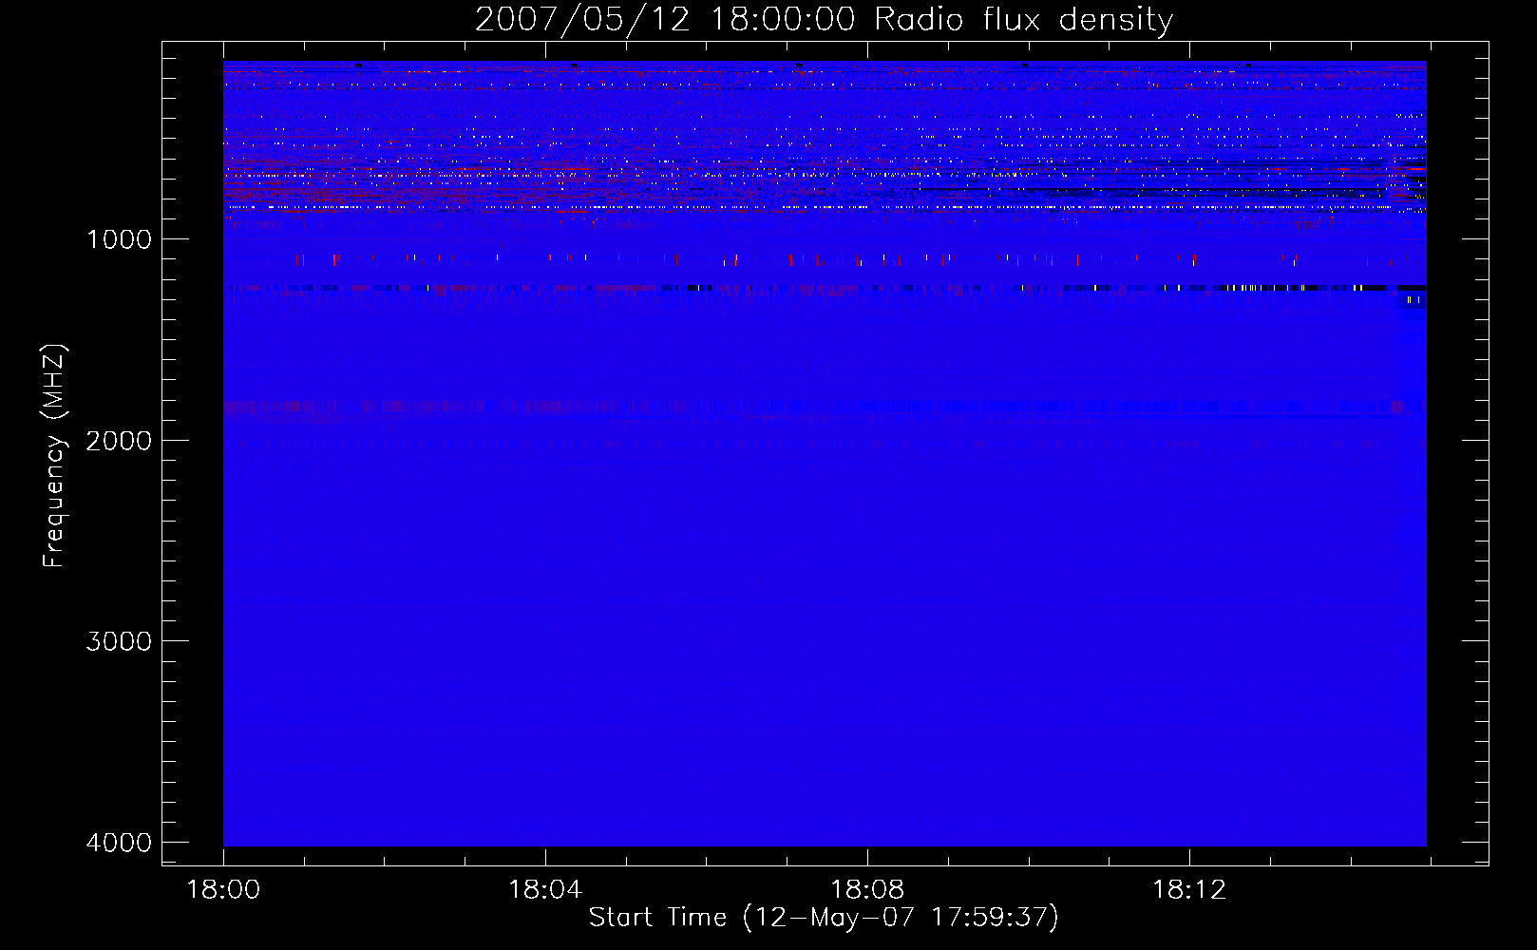The height and width of the screenshot is (950, 1537).
Task: Click the plot title "2007/05/12 18:00:00 Radio flux density"
Action: coord(824,20)
